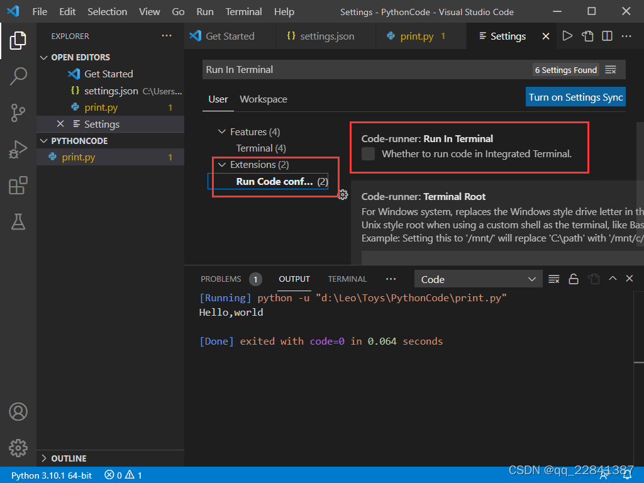
Task: Maximize the panel with up chevron
Action: (613, 279)
